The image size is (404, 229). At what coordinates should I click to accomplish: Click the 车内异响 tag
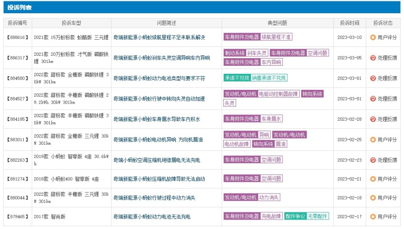[271, 62]
